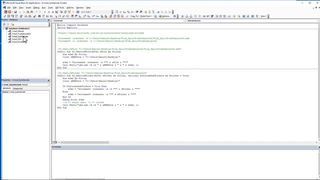Click the Project Explorer toolbar icon
The height and width of the screenshot is (180, 320).
(61, 12)
